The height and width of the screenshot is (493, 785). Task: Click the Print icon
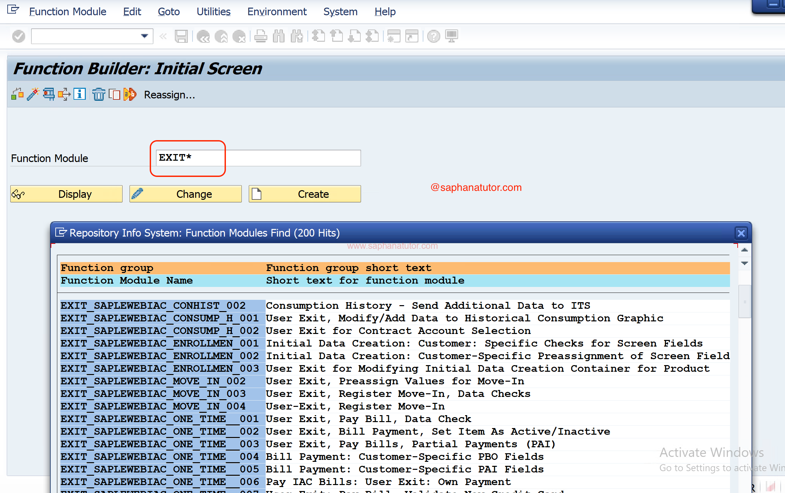pos(261,36)
